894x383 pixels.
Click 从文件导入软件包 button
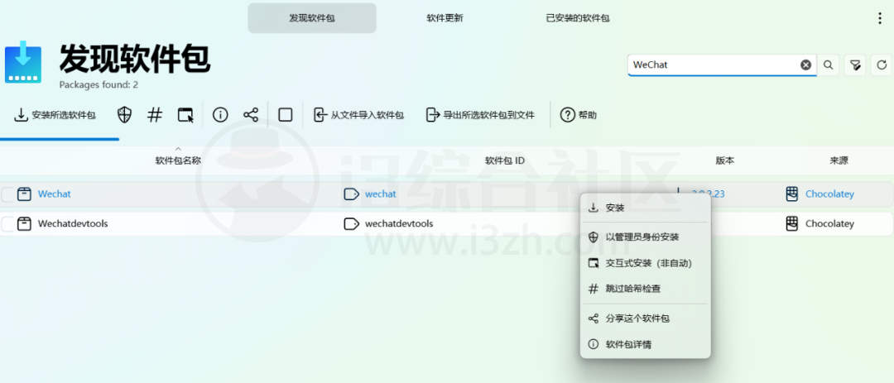coord(358,115)
